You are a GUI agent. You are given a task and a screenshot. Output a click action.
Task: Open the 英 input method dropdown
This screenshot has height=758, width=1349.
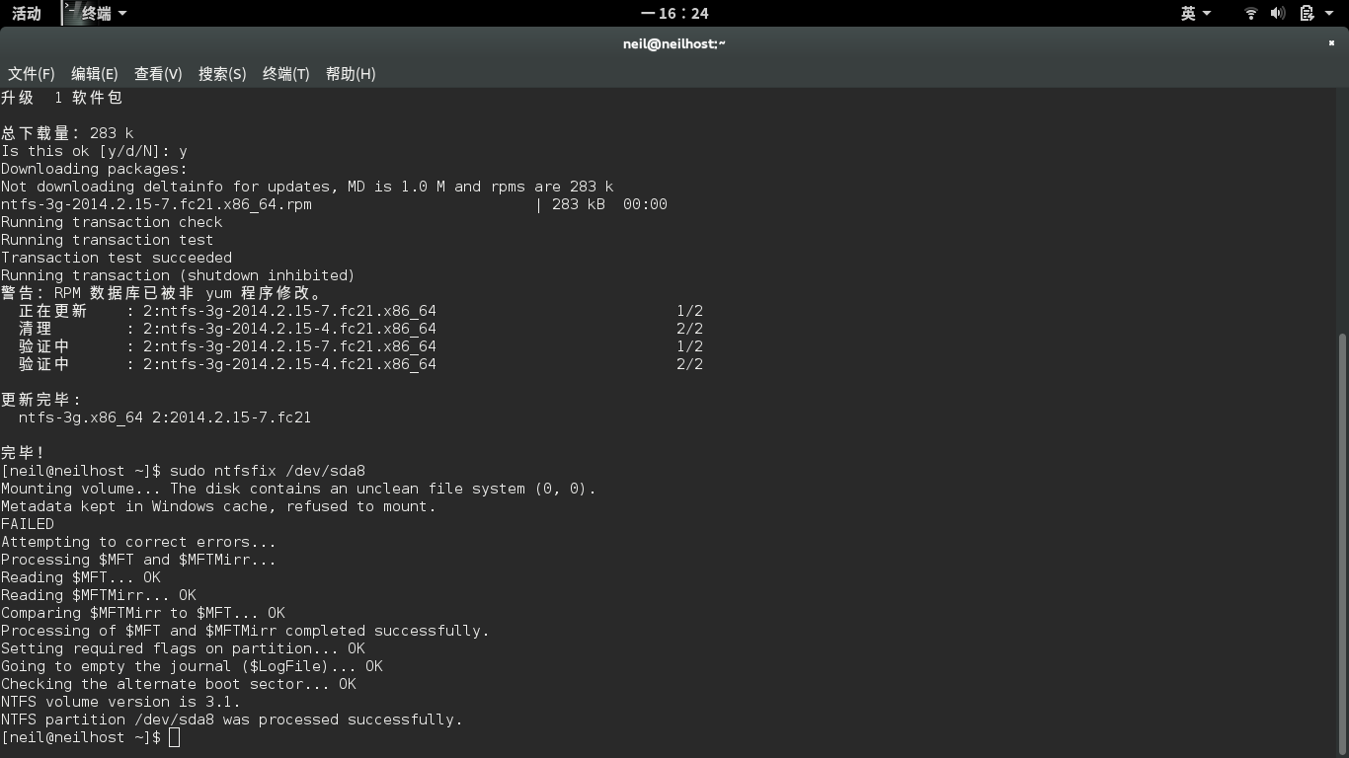pos(1196,13)
